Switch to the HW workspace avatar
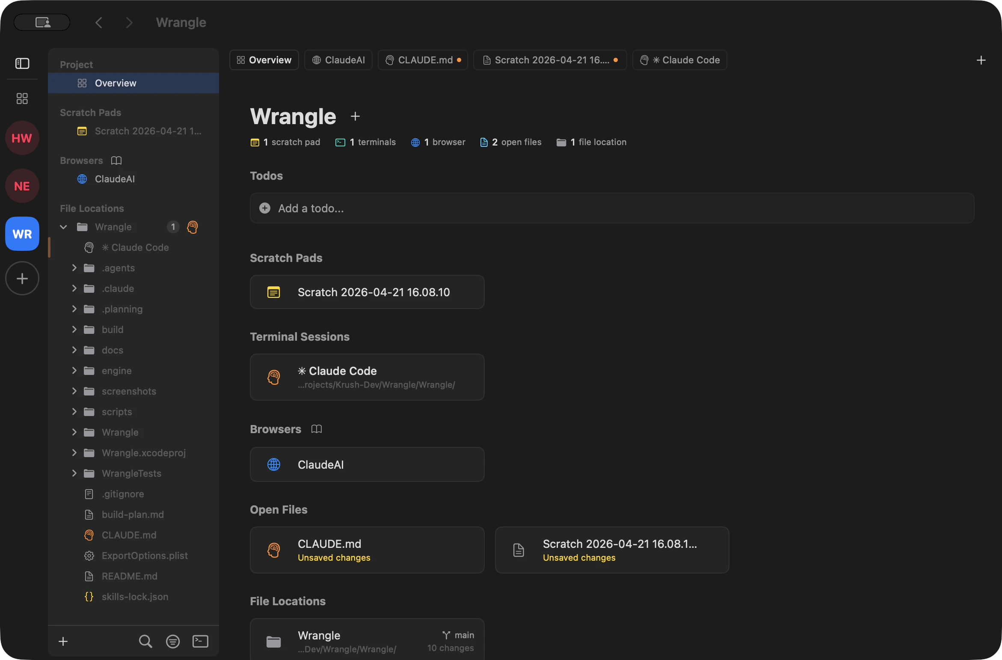The height and width of the screenshot is (660, 1002). click(22, 137)
